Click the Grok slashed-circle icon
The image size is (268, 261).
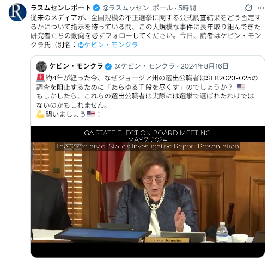[248, 8]
